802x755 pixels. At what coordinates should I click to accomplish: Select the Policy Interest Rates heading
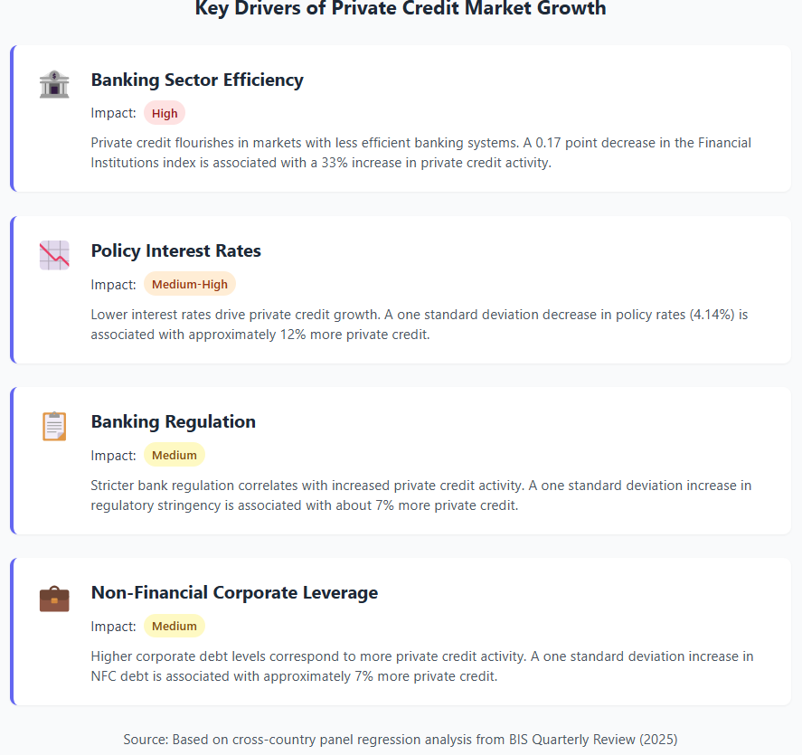[176, 250]
